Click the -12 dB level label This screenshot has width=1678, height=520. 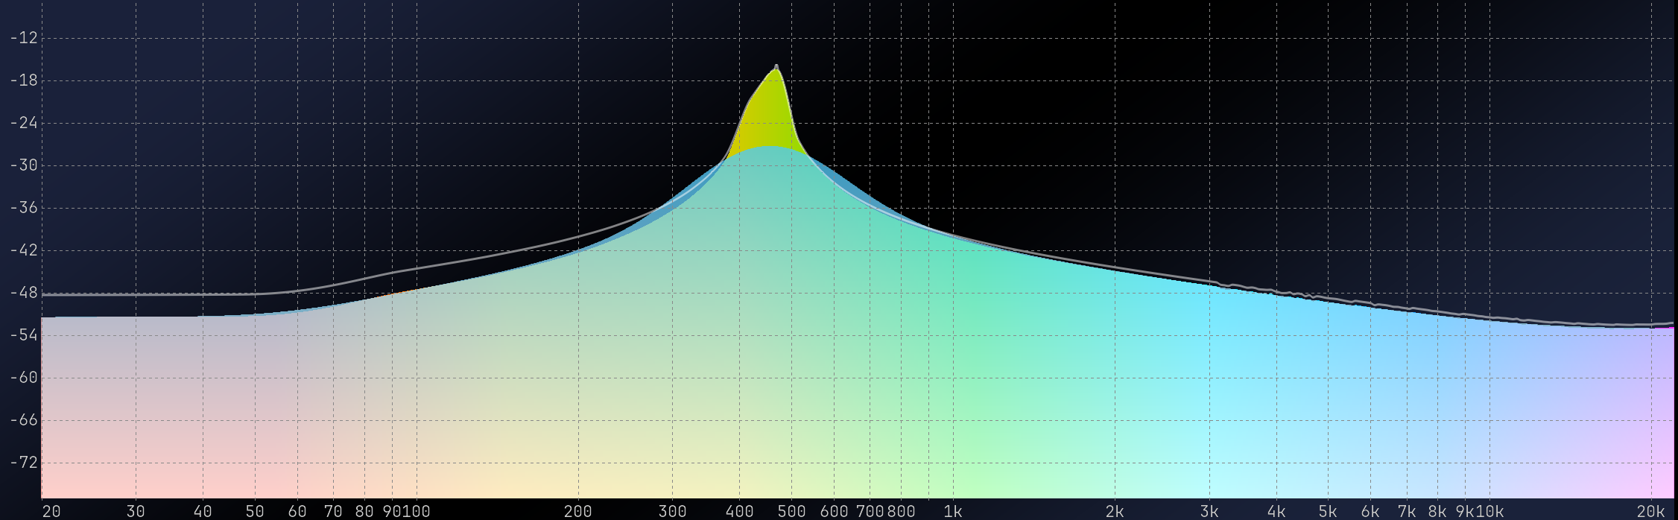click(23, 38)
